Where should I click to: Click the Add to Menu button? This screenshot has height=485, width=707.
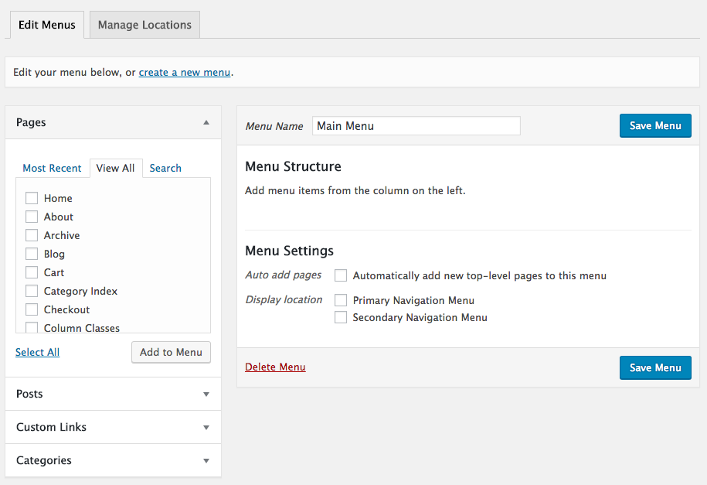(x=171, y=352)
